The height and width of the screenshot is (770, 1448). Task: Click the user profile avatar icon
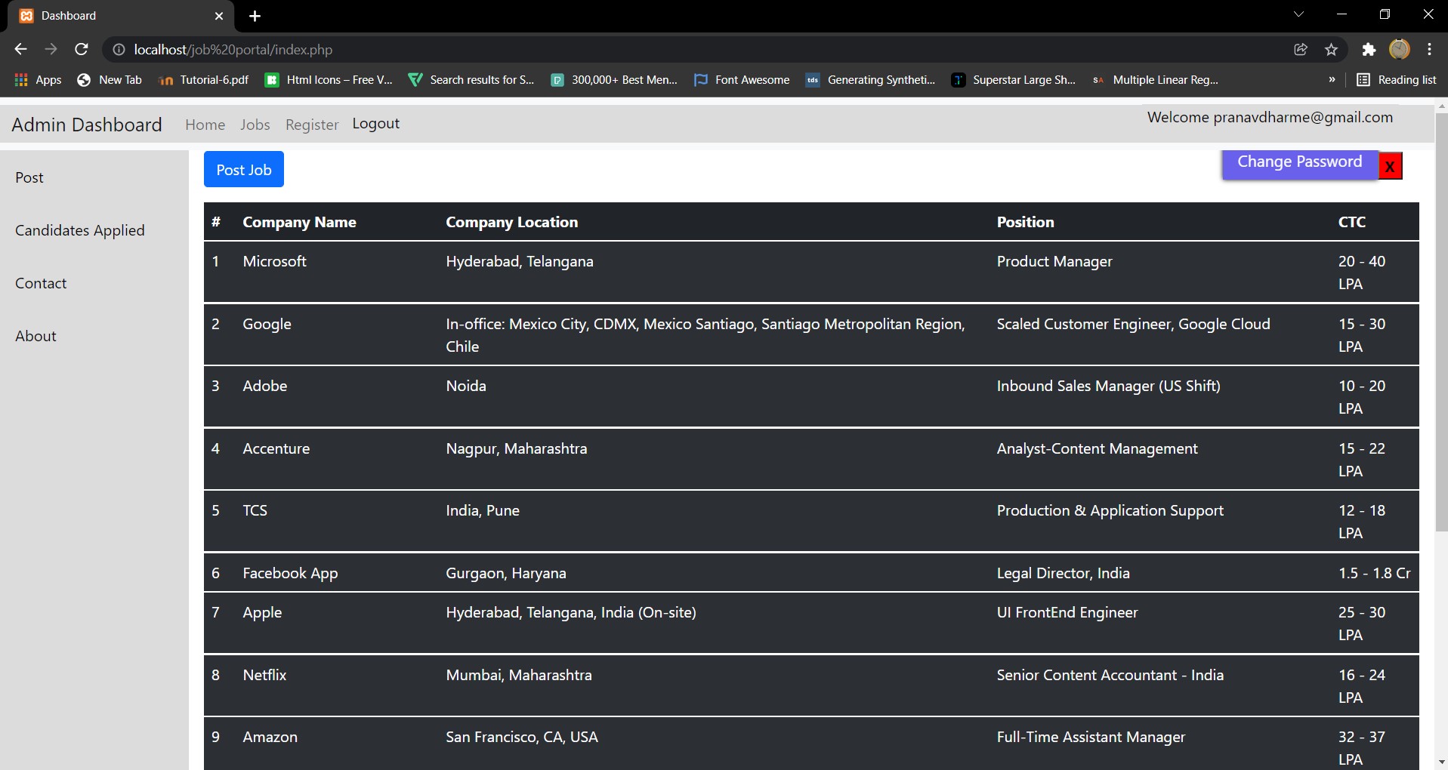pyautogui.click(x=1400, y=49)
